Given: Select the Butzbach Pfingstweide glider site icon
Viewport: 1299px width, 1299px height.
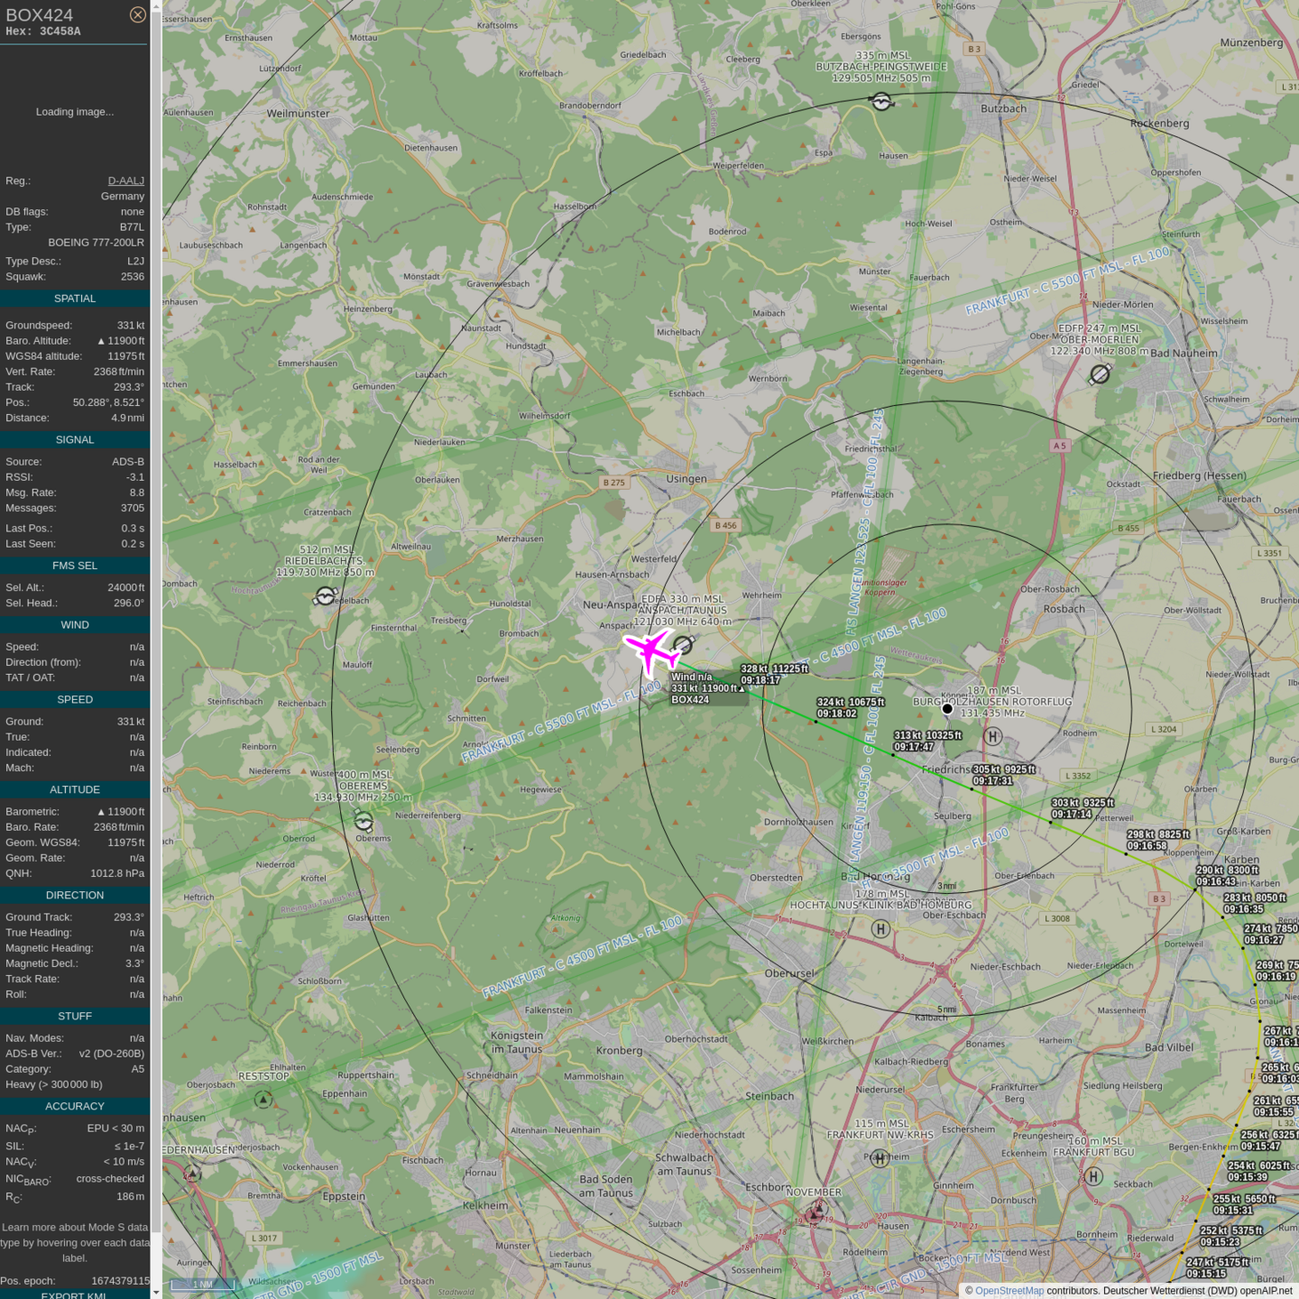Looking at the screenshot, I should [x=881, y=102].
